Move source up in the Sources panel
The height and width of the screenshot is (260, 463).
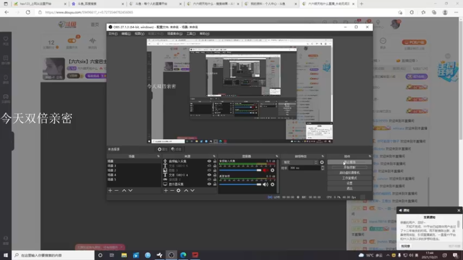(x=186, y=191)
